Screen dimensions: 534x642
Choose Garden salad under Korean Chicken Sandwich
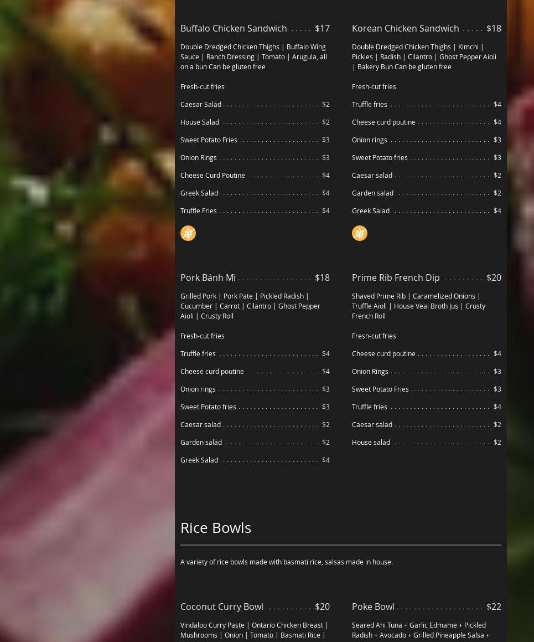click(x=372, y=193)
